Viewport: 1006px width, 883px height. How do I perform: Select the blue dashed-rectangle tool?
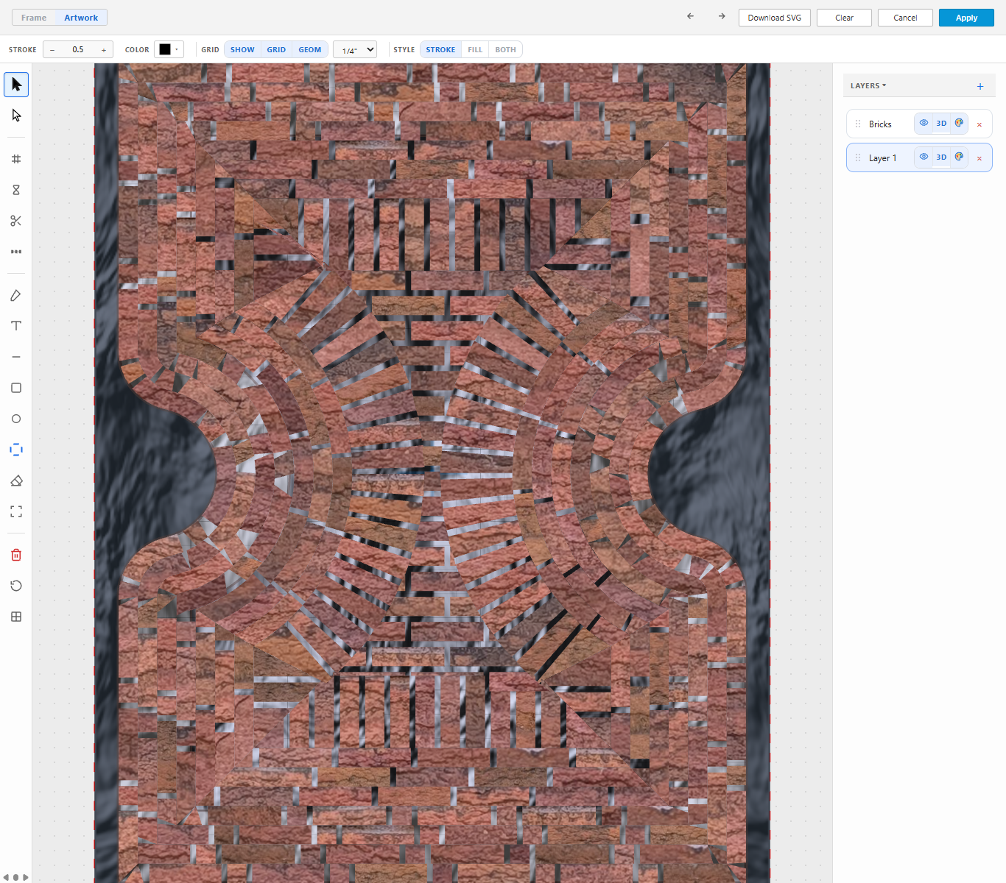(x=16, y=450)
